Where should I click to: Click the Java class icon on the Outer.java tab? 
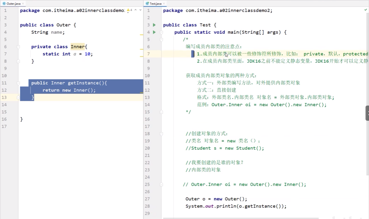4,3
